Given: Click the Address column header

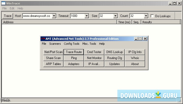Looking at the screenshot, I should [x=59, y=22].
